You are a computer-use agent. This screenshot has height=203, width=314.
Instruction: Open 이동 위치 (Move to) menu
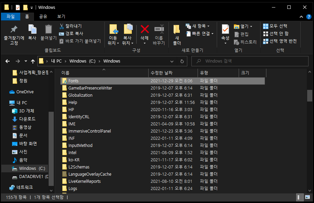(113, 35)
